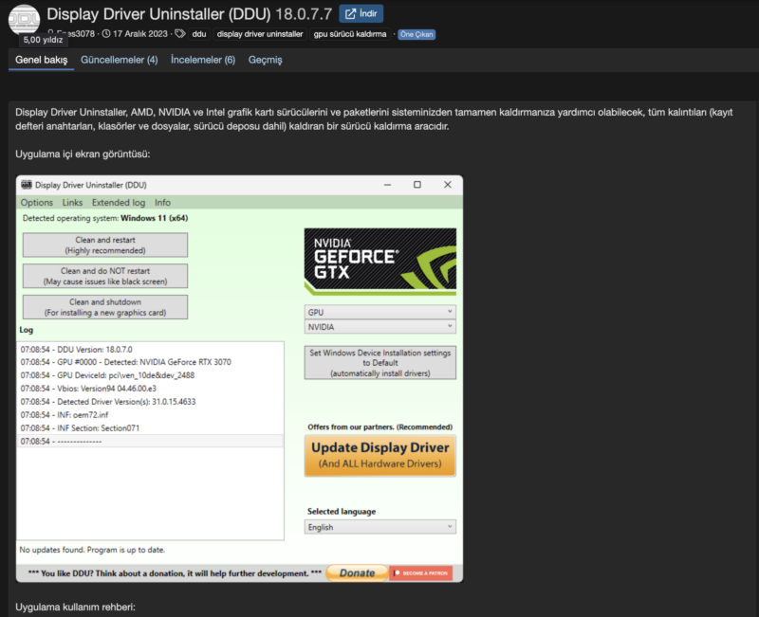Open the Options menu in DDU
This screenshot has height=617, width=759.
pos(37,203)
